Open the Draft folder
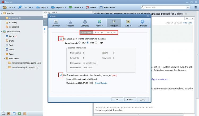 click(x=10, y=41)
